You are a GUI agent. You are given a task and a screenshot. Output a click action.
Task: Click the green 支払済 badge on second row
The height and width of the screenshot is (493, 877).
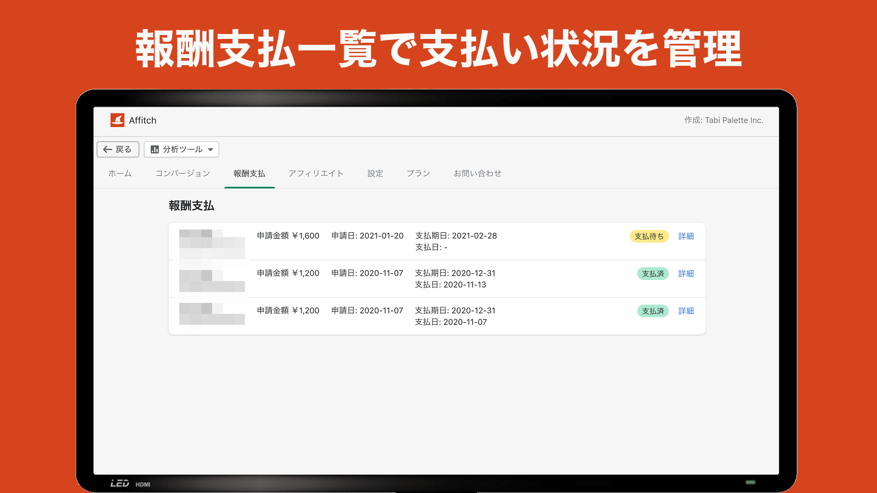pos(653,273)
